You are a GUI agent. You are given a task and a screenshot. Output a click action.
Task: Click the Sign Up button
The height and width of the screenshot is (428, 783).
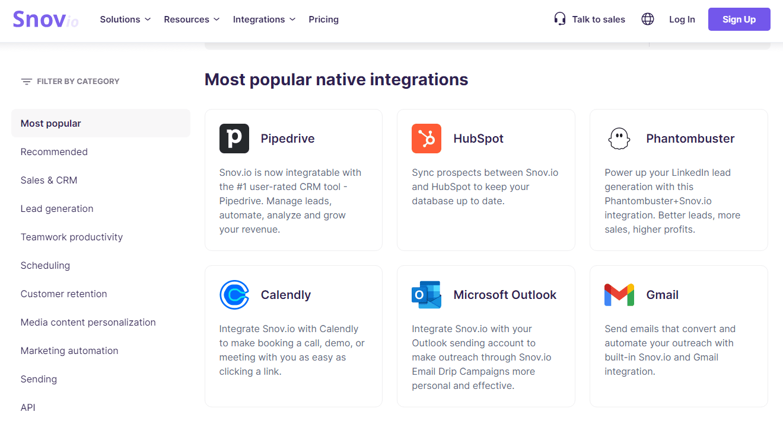click(739, 19)
